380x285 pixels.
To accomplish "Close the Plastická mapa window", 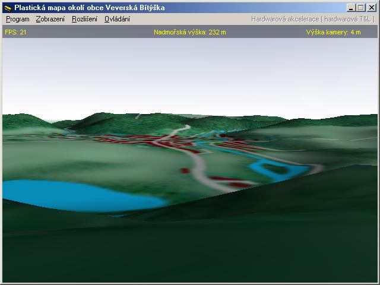I will pos(371,8).
